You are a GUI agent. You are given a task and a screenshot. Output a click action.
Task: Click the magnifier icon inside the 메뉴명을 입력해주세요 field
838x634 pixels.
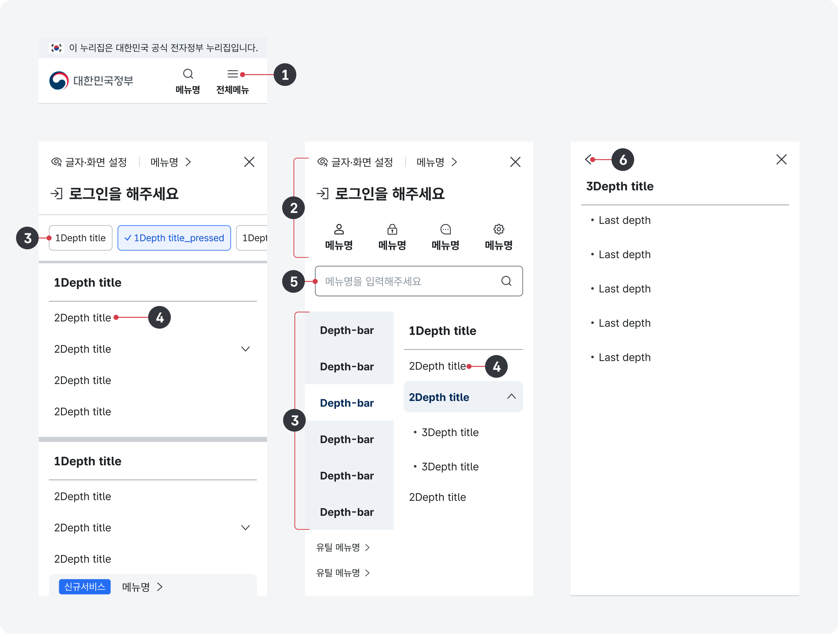point(506,281)
